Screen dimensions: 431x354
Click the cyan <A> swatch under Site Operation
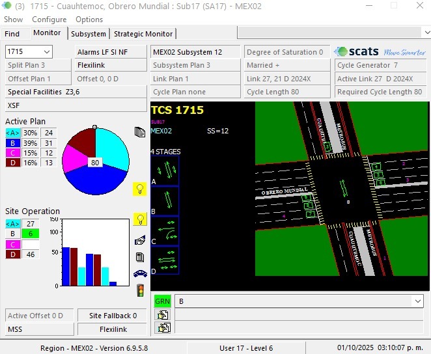pyautogui.click(x=12, y=224)
